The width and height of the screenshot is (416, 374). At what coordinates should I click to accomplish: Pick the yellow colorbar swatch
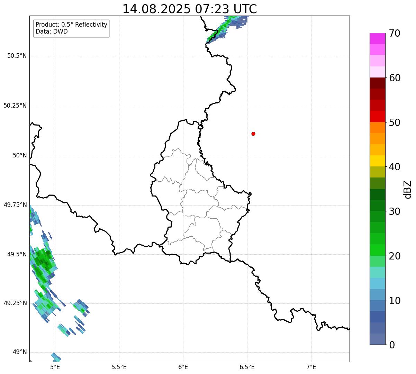(x=377, y=161)
